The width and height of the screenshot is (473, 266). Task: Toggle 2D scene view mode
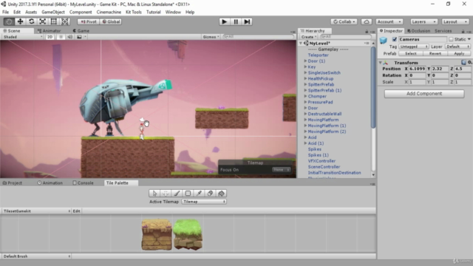[x=50, y=37]
